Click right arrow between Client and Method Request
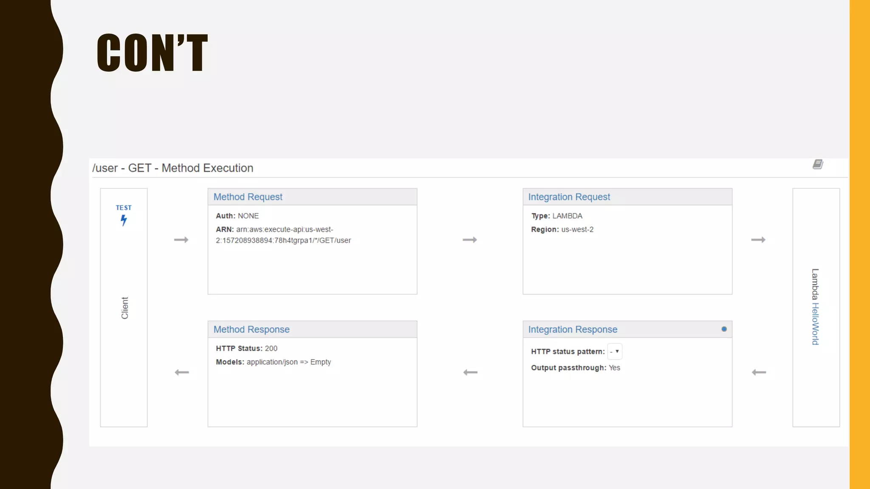Screen dimensions: 870x489 pos(181,240)
